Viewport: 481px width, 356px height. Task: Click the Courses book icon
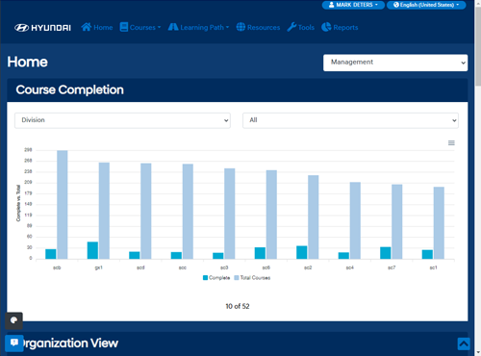tap(124, 27)
